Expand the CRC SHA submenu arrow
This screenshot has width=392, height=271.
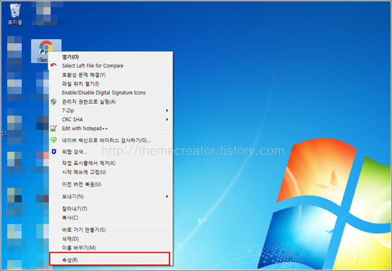[x=167, y=119]
